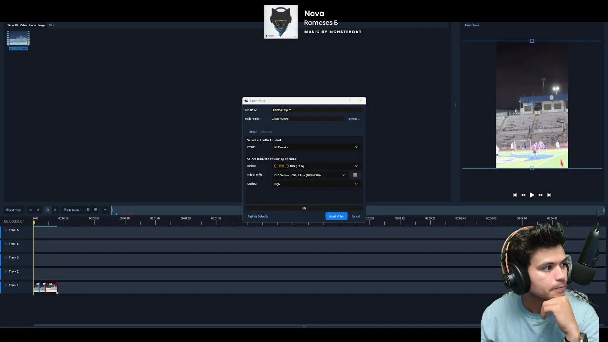608x342 pixels.
Task: Click the export progress bar showing percent
Action: (304, 208)
